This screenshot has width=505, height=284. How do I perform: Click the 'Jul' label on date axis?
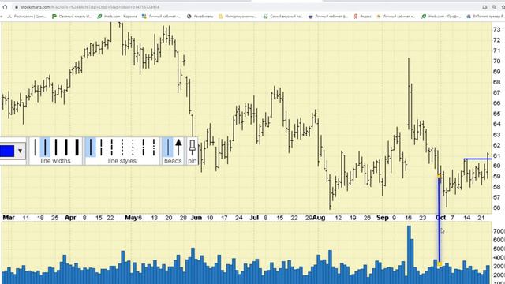254,218
